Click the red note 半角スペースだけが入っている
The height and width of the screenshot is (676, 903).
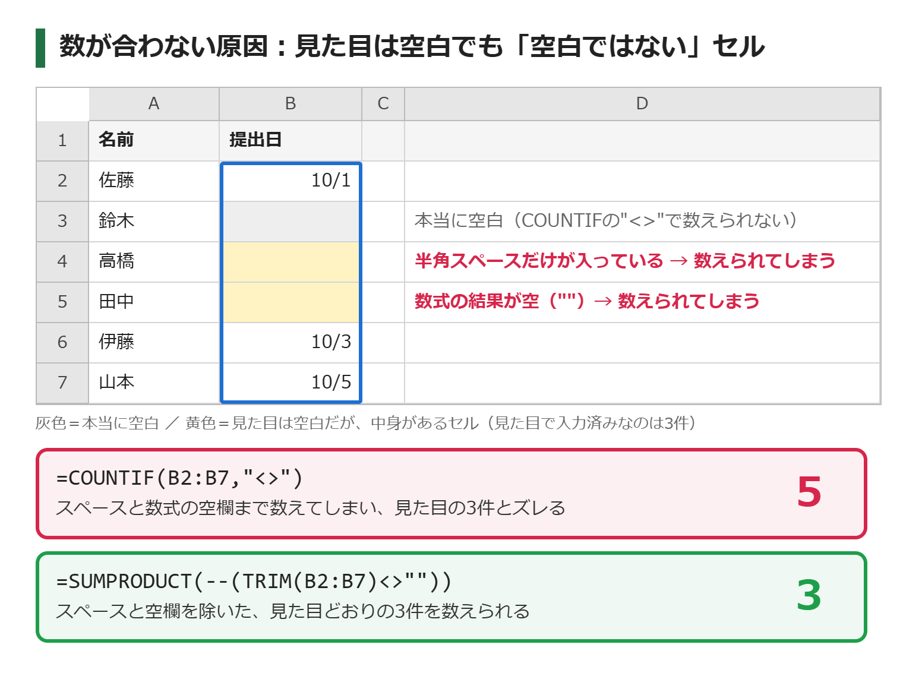625,261
